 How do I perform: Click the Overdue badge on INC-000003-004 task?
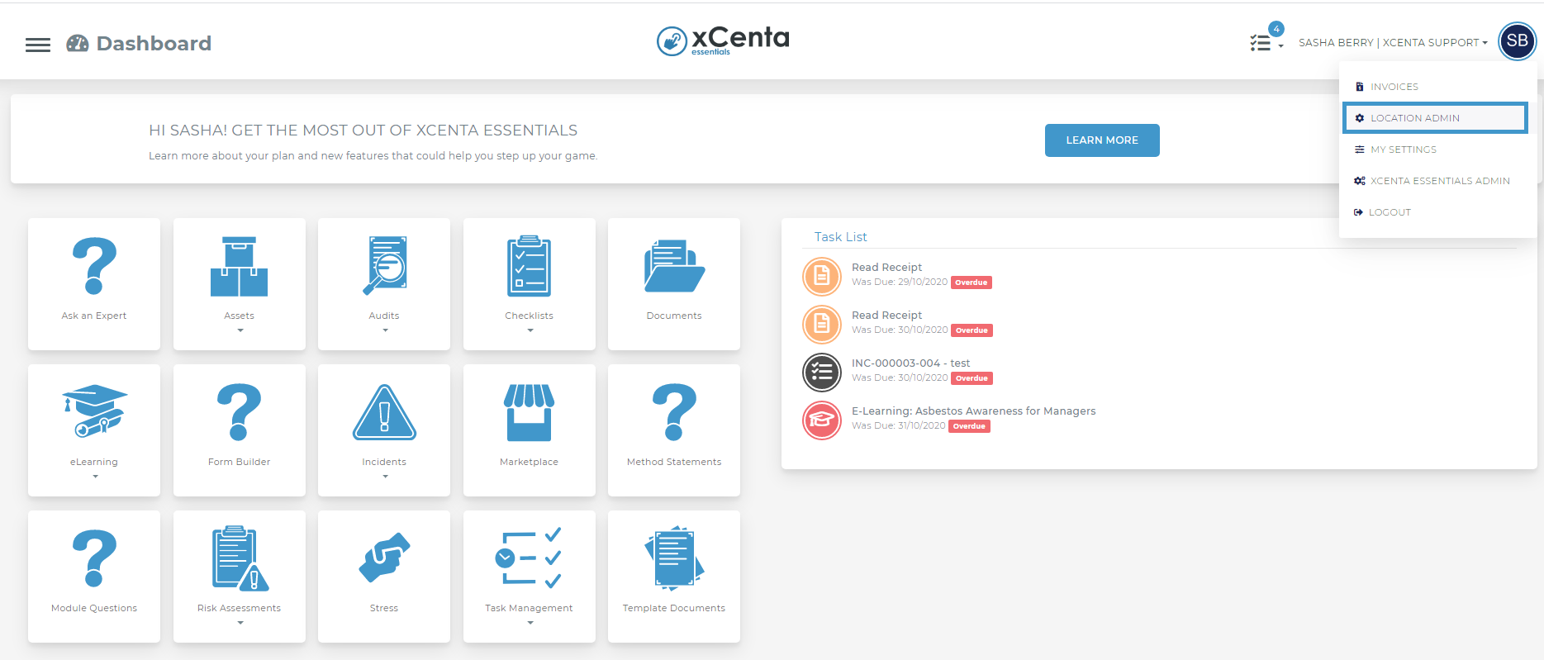tap(972, 378)
